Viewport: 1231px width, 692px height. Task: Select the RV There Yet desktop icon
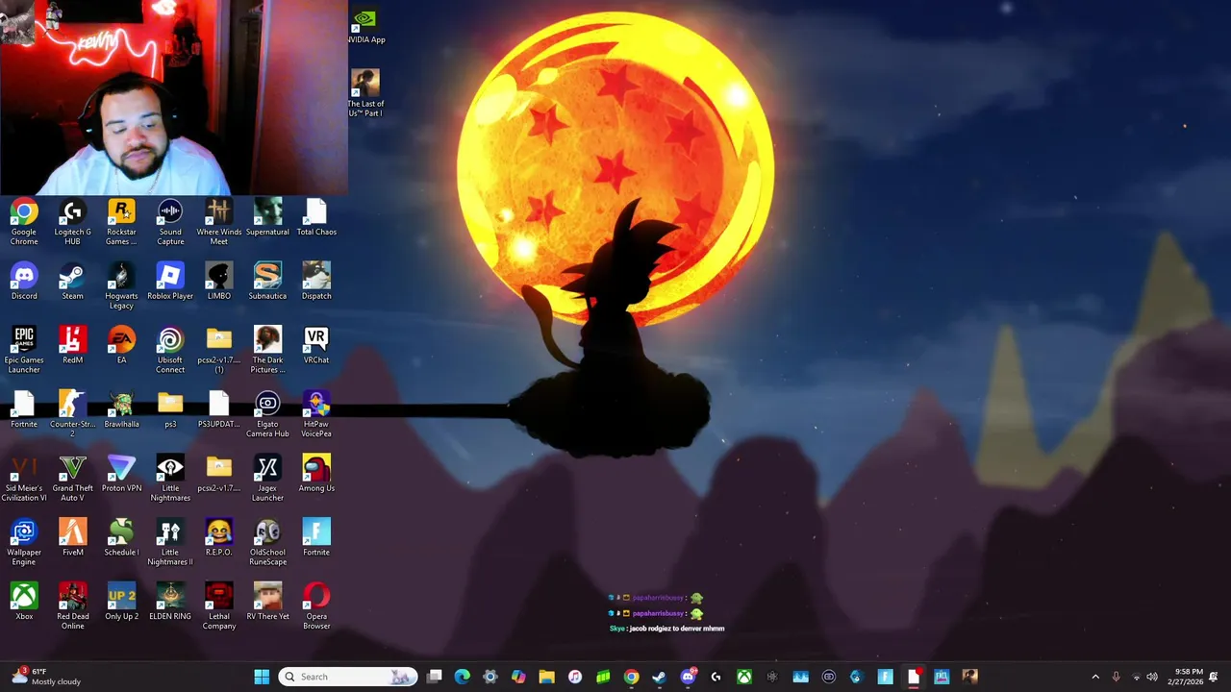tap(267, 603)
